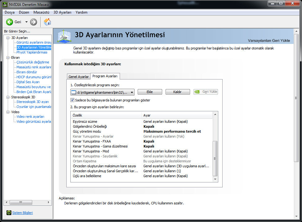Open HDCP durumunu görüntüle tree item
The width and height of the screenshot is (302, 222).
point(34,77)
